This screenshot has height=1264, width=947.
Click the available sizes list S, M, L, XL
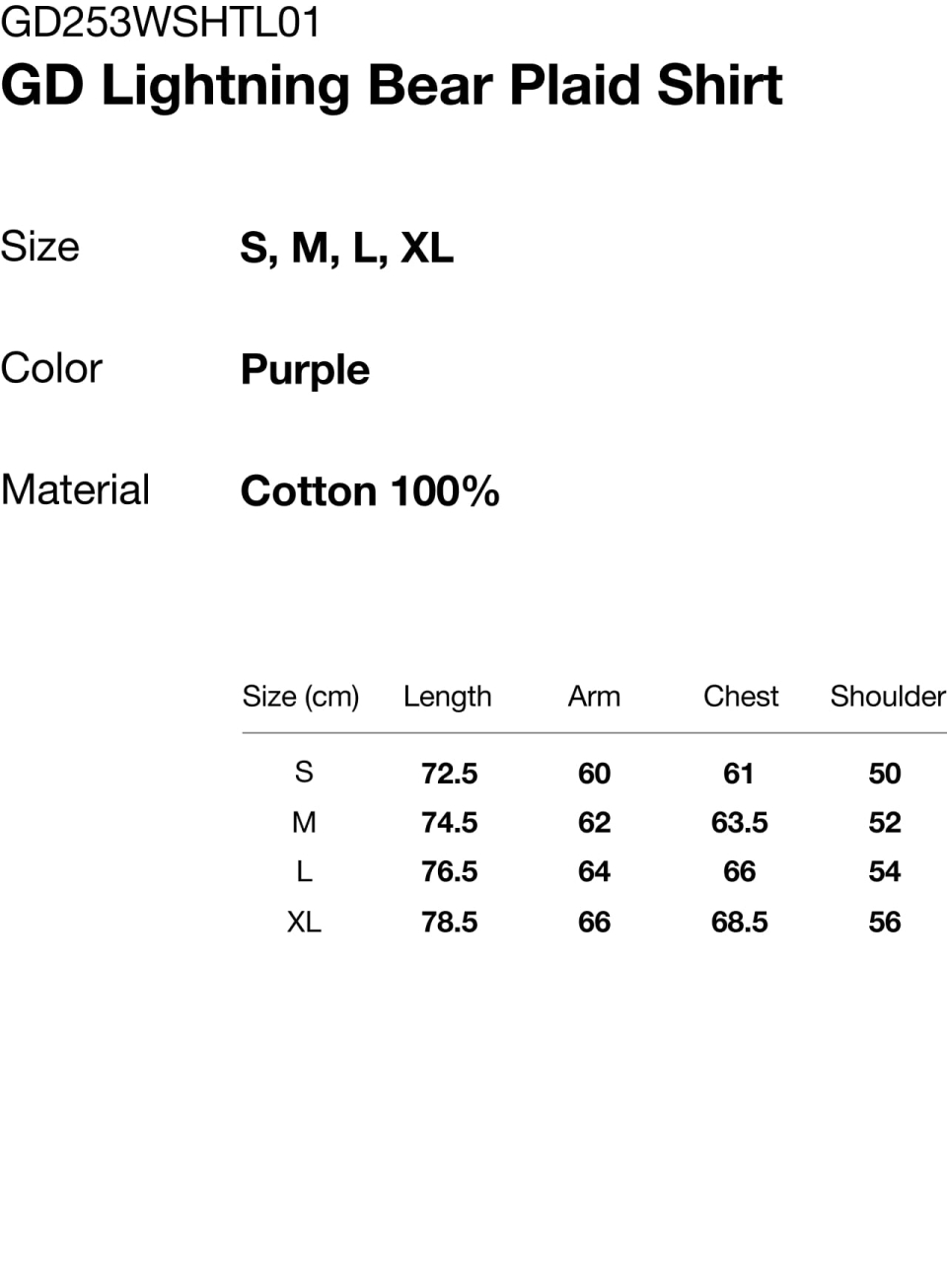click(x=346, y=248)
